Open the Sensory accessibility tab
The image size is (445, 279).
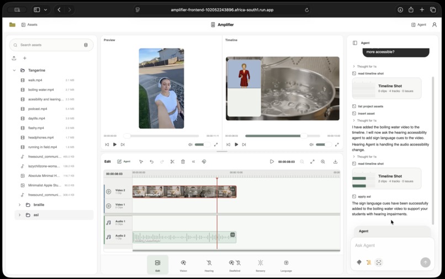[x=261, y=265]
